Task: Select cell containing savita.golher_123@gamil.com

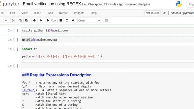Action: pos(108,31)
